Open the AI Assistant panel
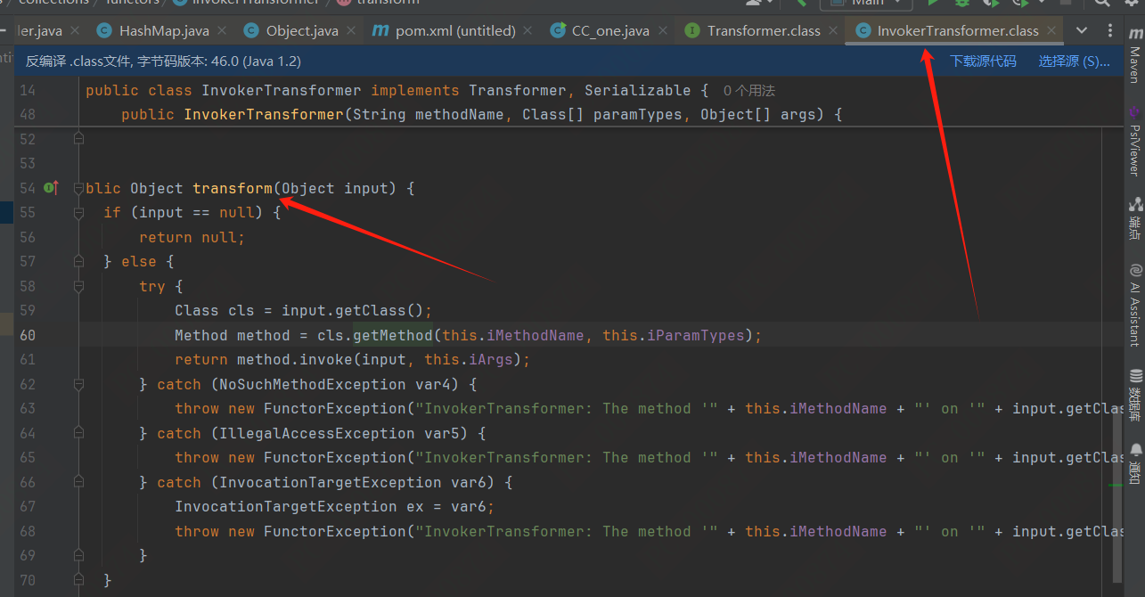 1134,304
